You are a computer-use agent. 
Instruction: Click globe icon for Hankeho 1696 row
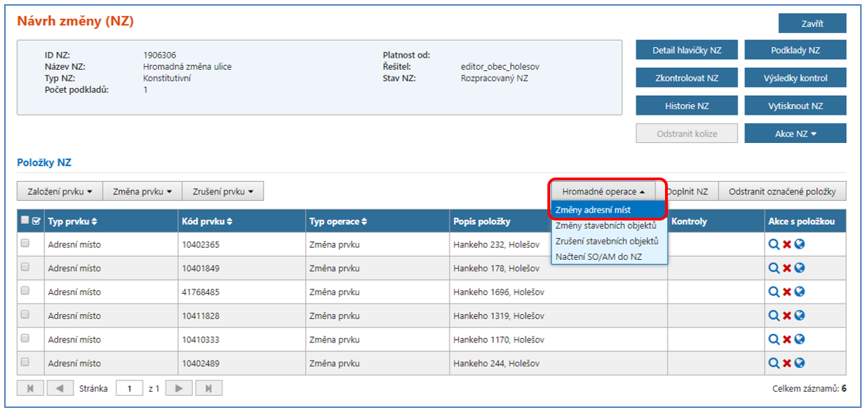click(799, 292)
